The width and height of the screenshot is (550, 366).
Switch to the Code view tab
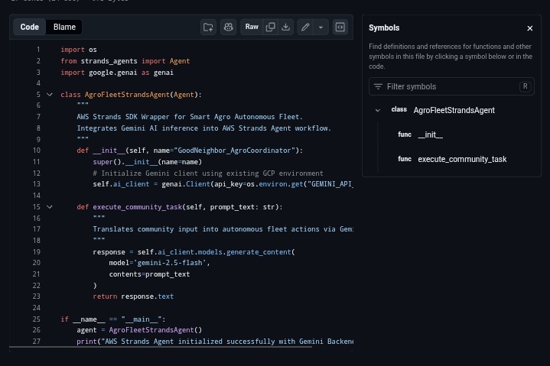point(30,27)
